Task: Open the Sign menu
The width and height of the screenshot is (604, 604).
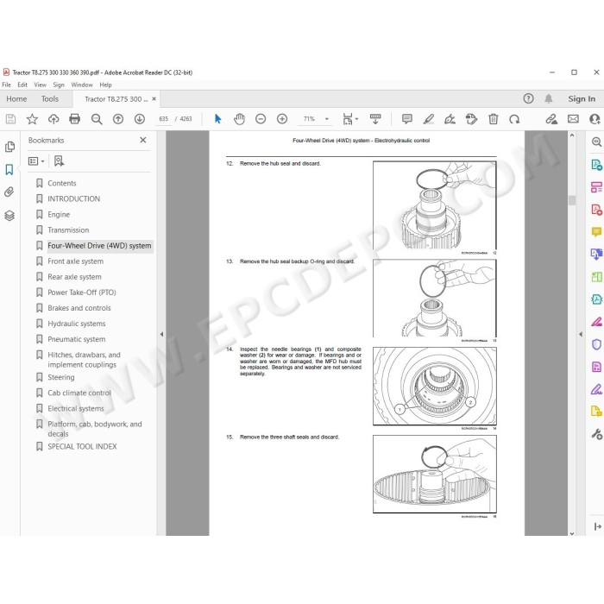Action: 59,85
